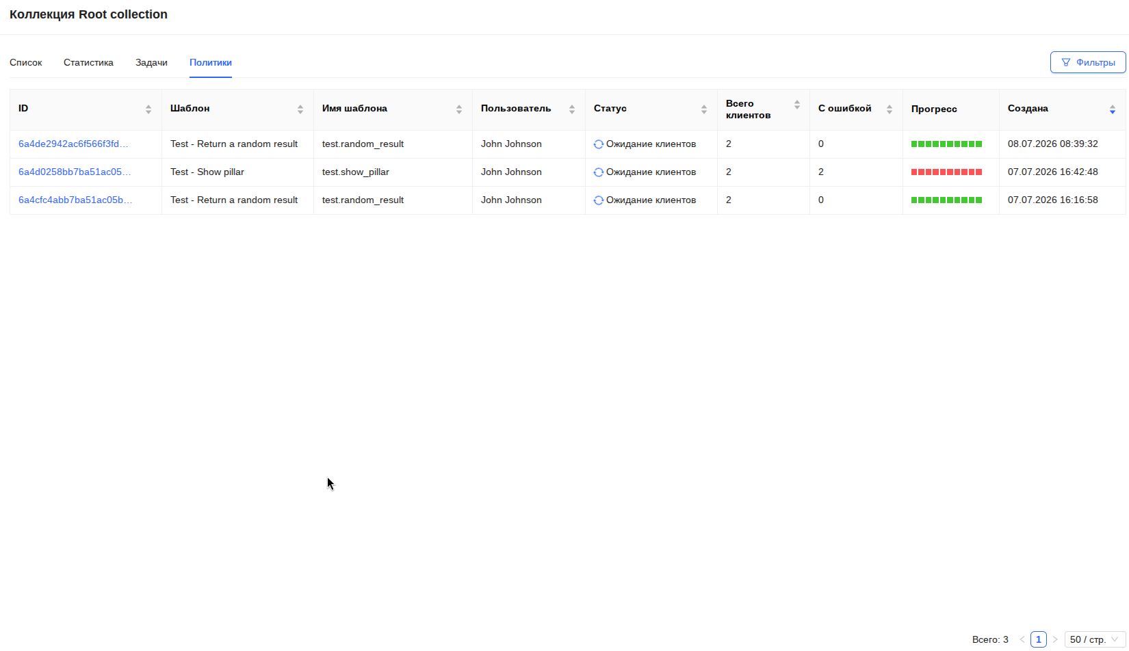This screenshot has width=1129, height=651.
Task: Go to previous page arrow
Action: [x=1022, y=639]
